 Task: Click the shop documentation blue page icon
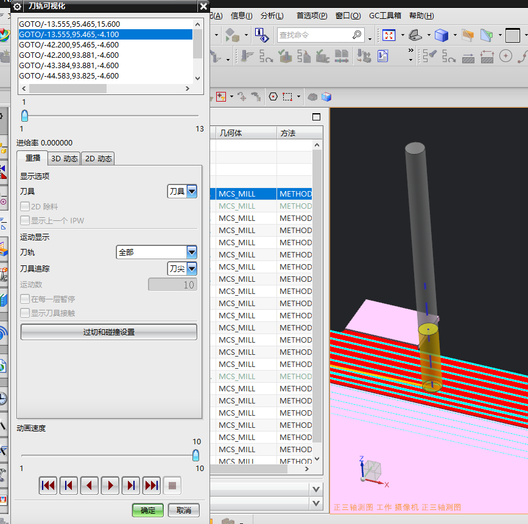coord(382,56)
